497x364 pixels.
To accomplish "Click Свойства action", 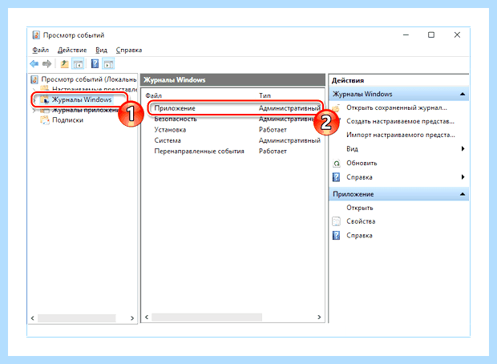I will click(361, 221).
